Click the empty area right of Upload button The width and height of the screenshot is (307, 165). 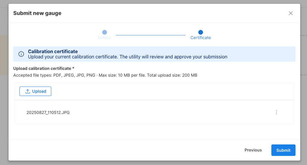click(x=171, y=91)
